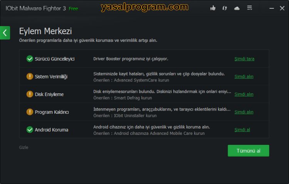Select the Android Koruma row label

51,129
